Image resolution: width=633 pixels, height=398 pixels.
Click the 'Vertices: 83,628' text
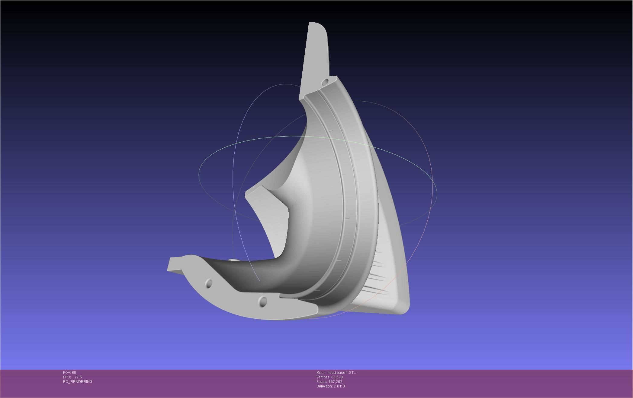click(x=329, y=377)
